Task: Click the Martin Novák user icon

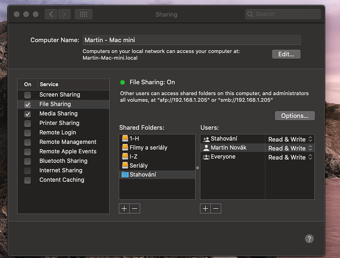Action: pos(206,148)
